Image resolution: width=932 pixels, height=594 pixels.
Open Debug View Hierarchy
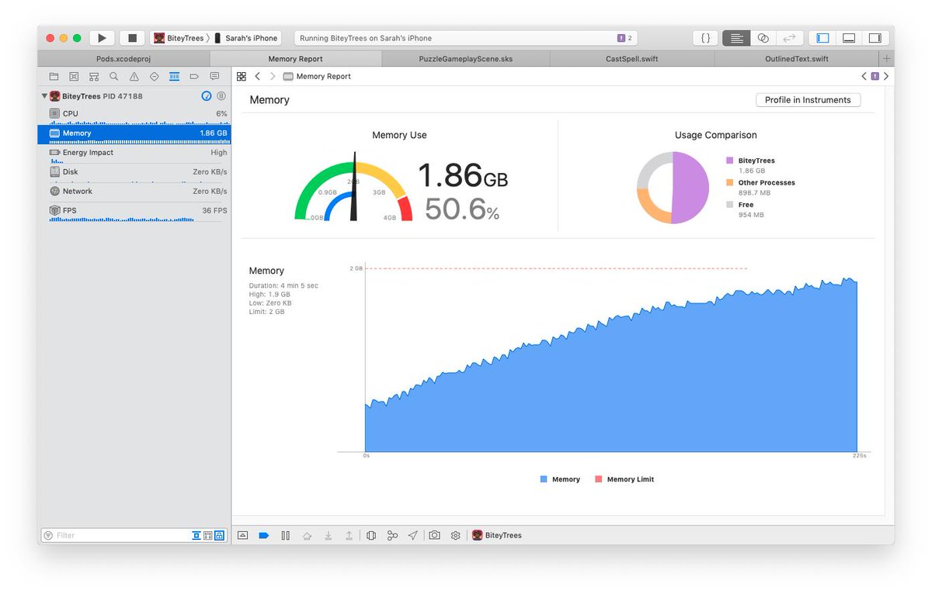371,535
